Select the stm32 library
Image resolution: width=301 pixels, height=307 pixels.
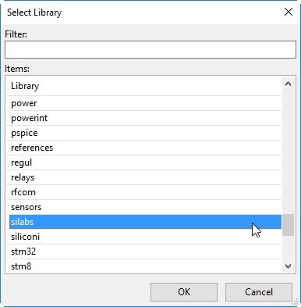(x=143, y=252)
